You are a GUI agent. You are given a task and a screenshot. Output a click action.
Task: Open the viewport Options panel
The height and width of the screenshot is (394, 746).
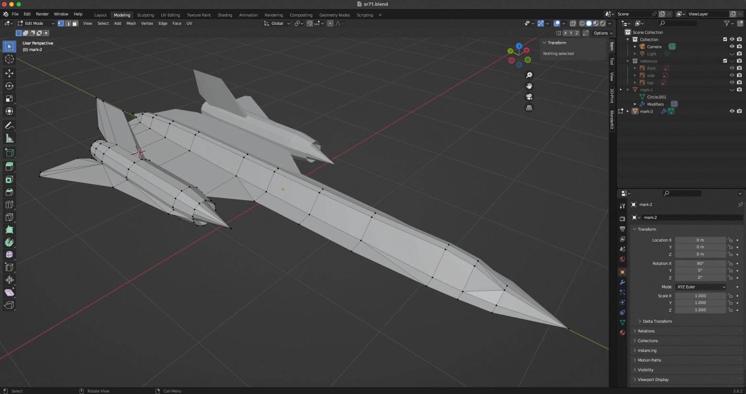pyautogui.click(x=602, y=33)
